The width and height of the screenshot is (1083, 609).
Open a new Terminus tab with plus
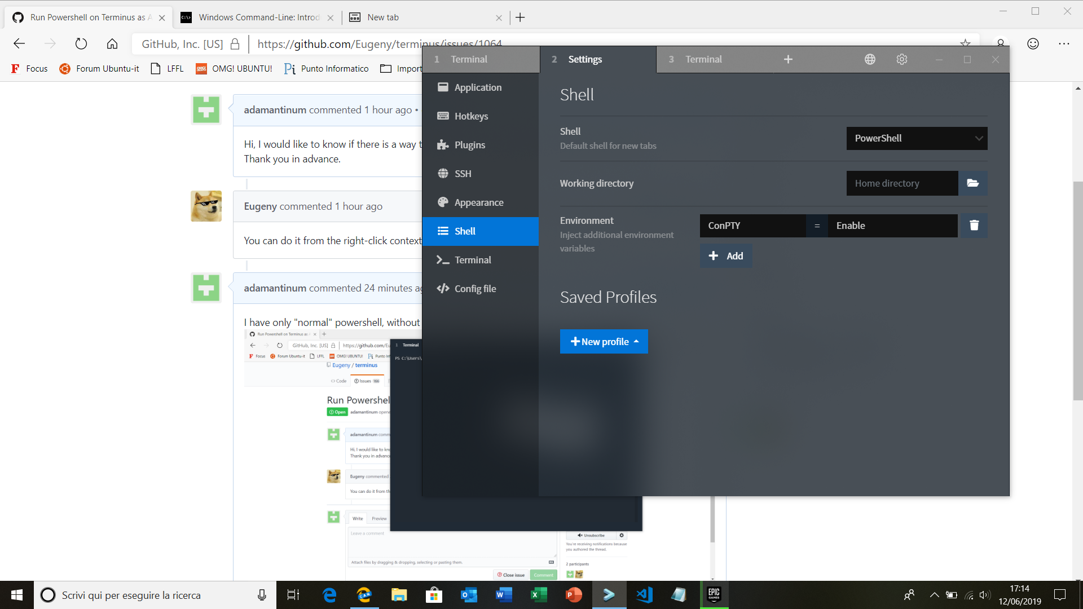tap(788, 59)
